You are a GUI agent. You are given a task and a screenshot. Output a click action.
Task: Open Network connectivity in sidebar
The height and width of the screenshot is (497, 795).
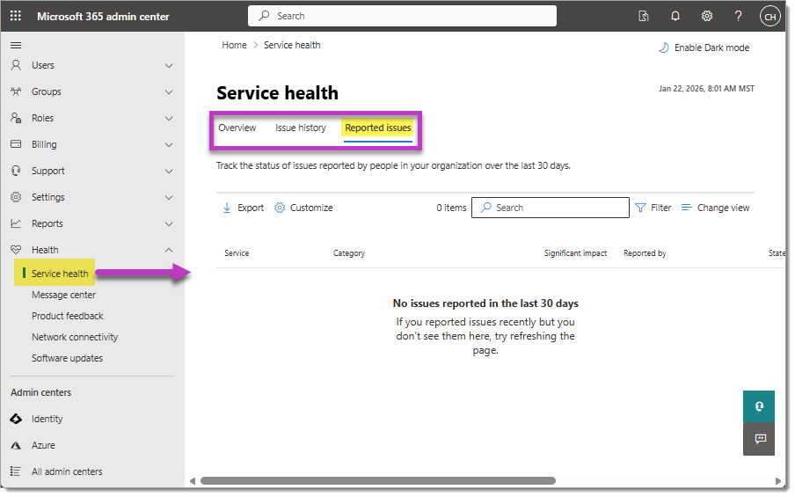[75, 337]
